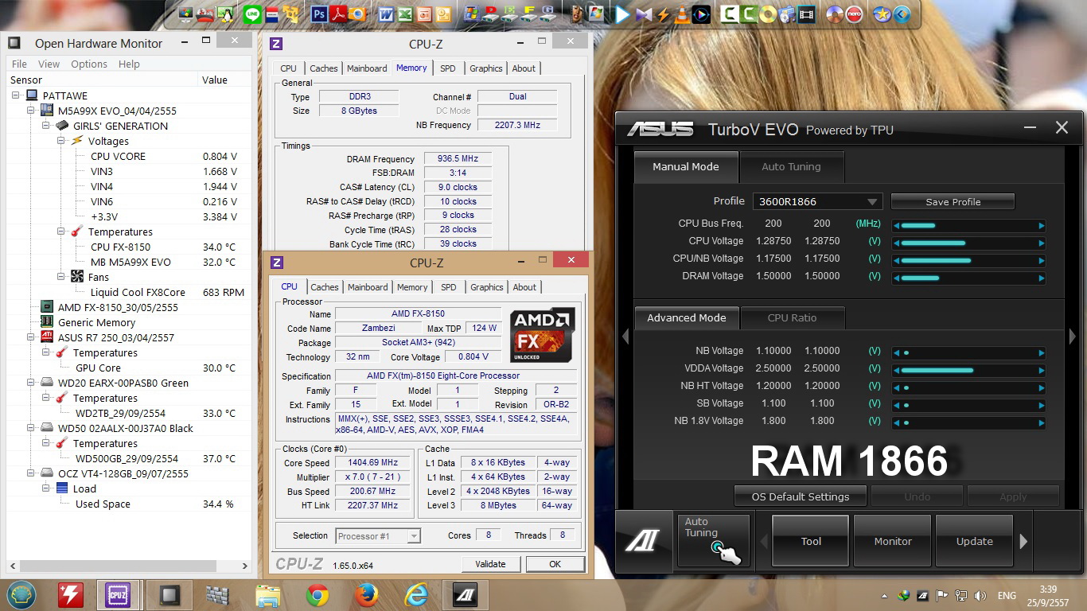Open the File menu in Open Hardware Monitor
1087x611 pixels.
pos(19,64)
